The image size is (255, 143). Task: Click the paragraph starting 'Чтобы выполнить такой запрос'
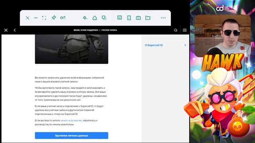pos(71,94)
